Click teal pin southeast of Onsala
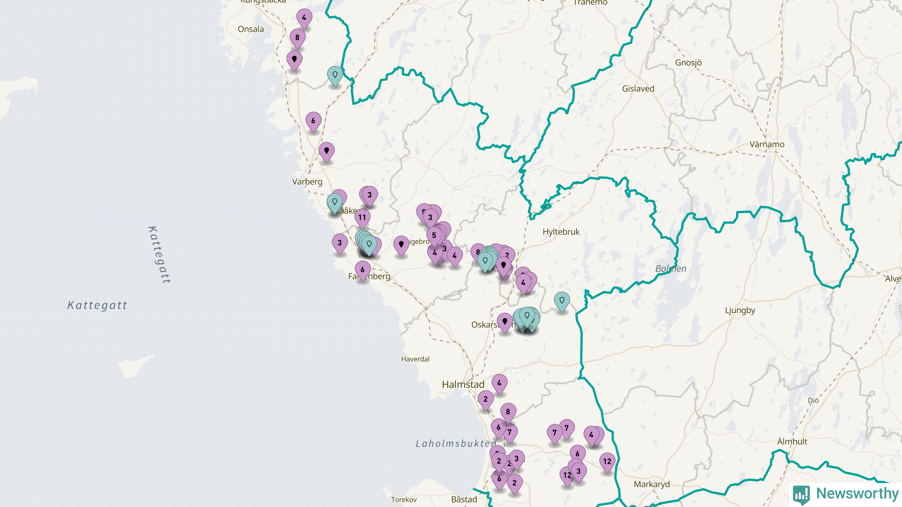The width and height of the screenshot is (902, 507). click(335, 76)
